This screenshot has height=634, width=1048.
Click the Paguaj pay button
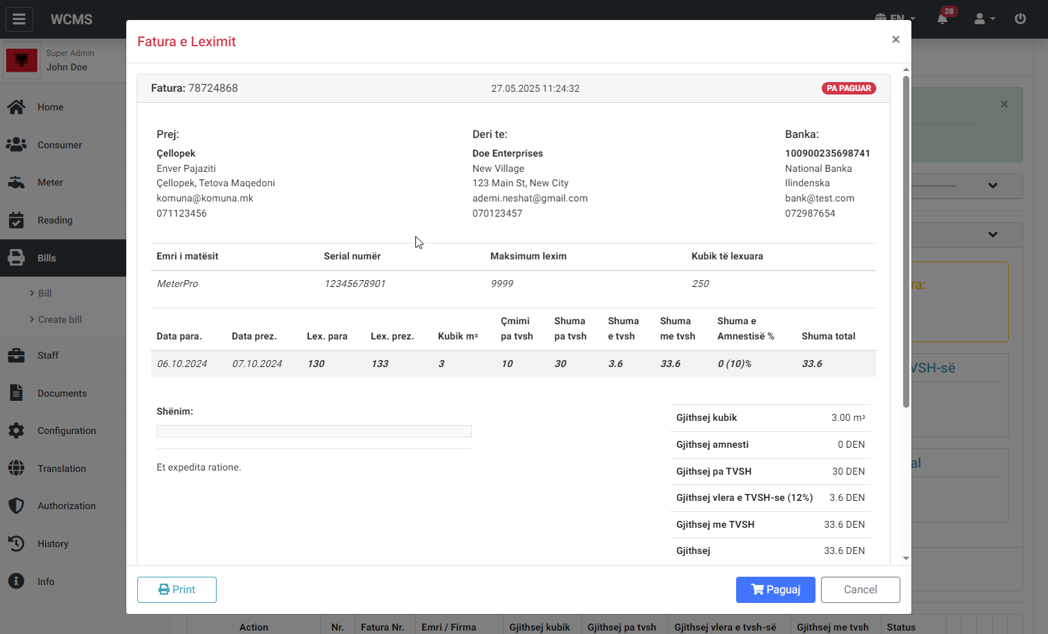pos(775,590)
